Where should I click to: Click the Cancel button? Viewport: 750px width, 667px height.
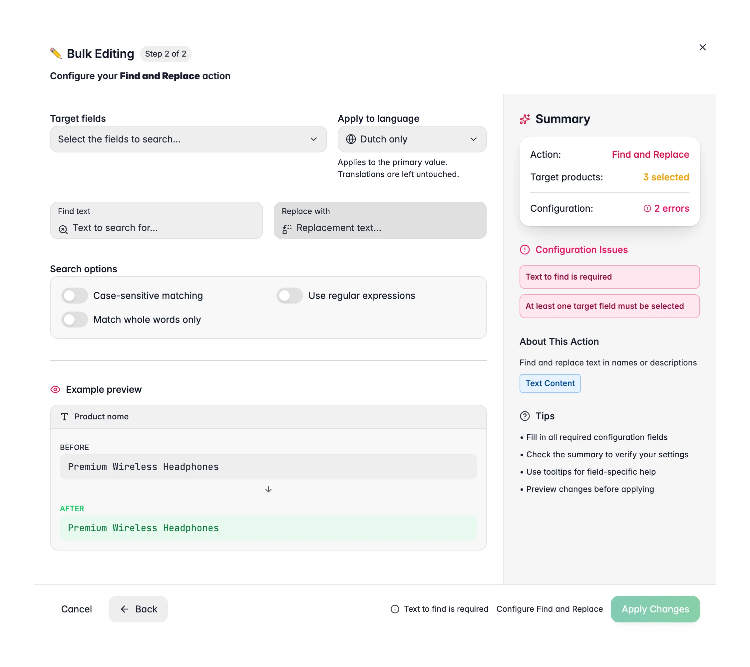pyautogui.click(x=76, y=609)
